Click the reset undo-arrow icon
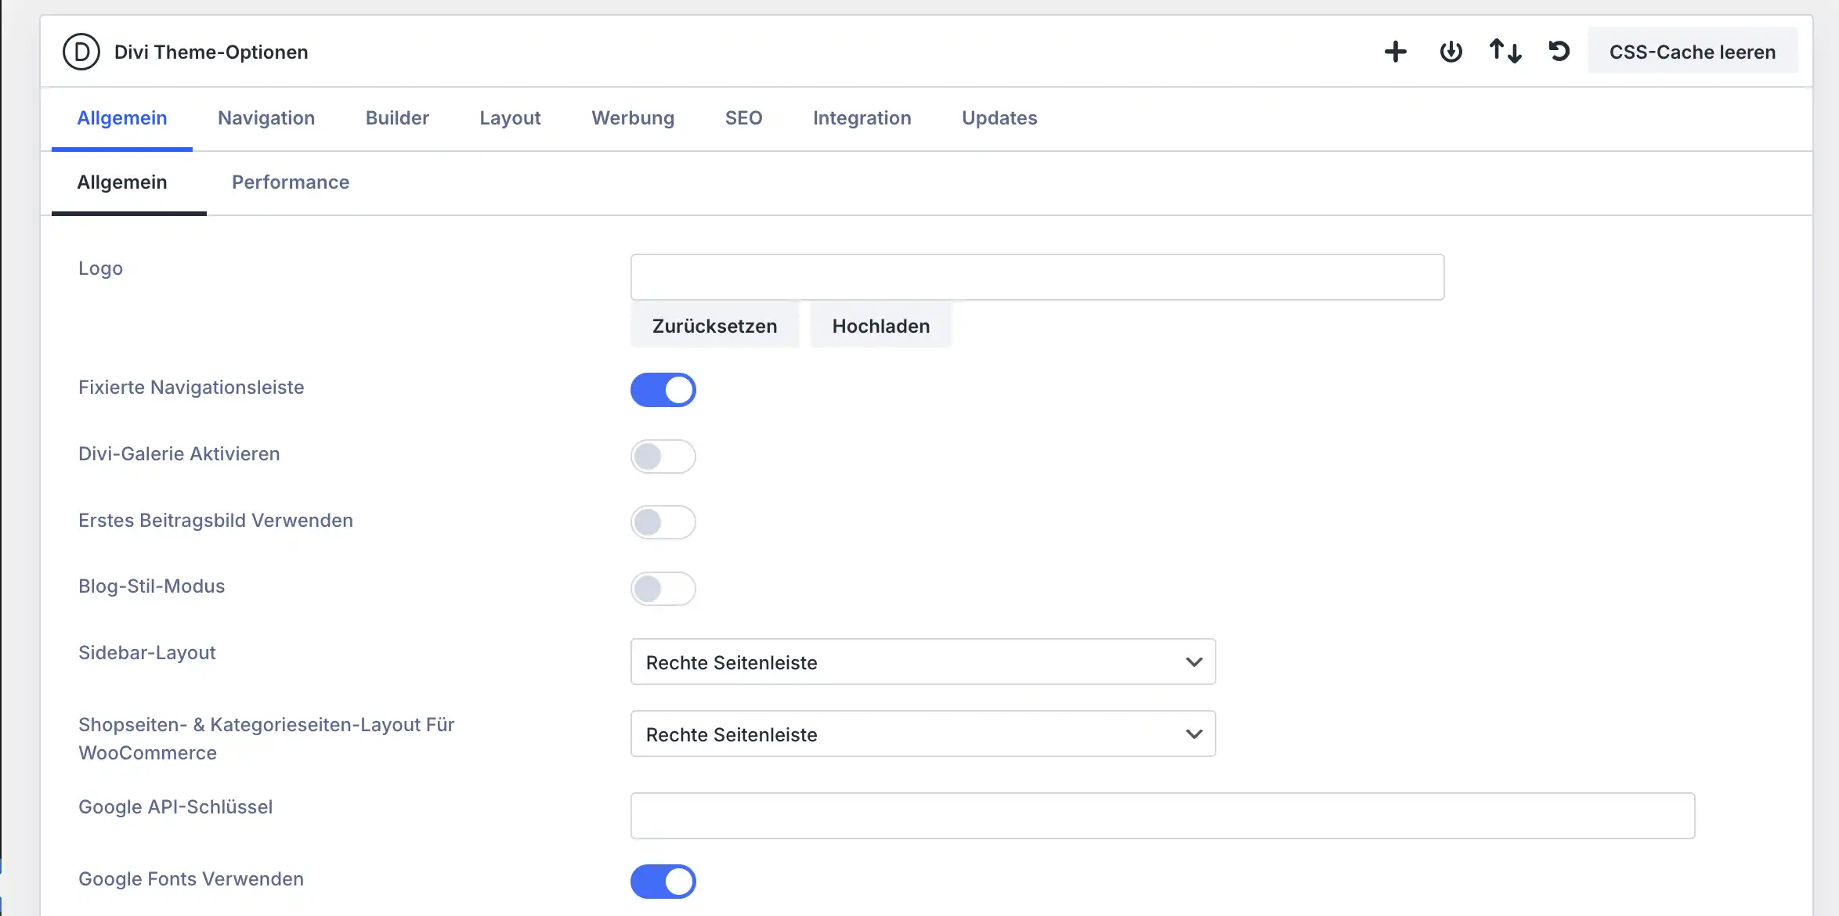1839x916 pixels. 1559,52
